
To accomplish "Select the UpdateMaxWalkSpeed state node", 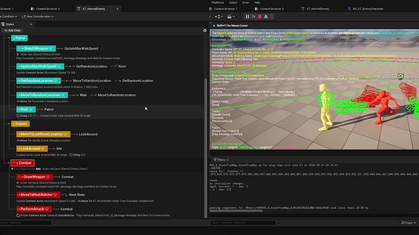I will [40, 66].
